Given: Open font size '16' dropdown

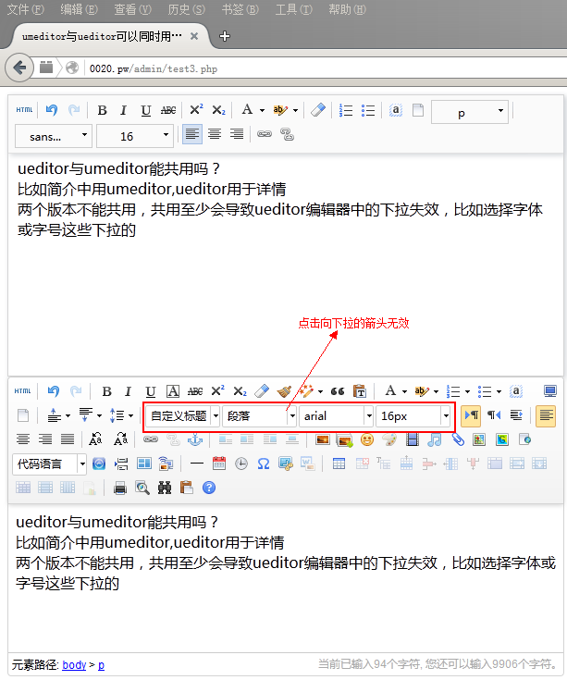Looking at the screenshot, I should 135,136.
